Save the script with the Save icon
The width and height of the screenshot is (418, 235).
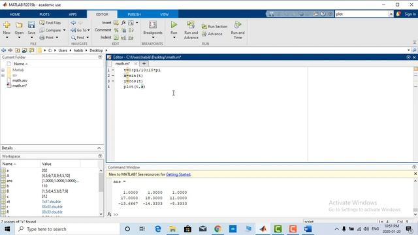[x=31, y=25]
